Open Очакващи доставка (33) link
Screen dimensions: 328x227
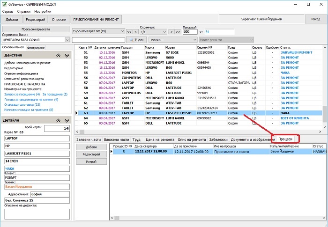(22, 105)
